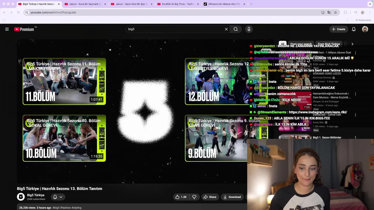Run search with magnifier button
374x210 pixels.
tap(236, 29)
